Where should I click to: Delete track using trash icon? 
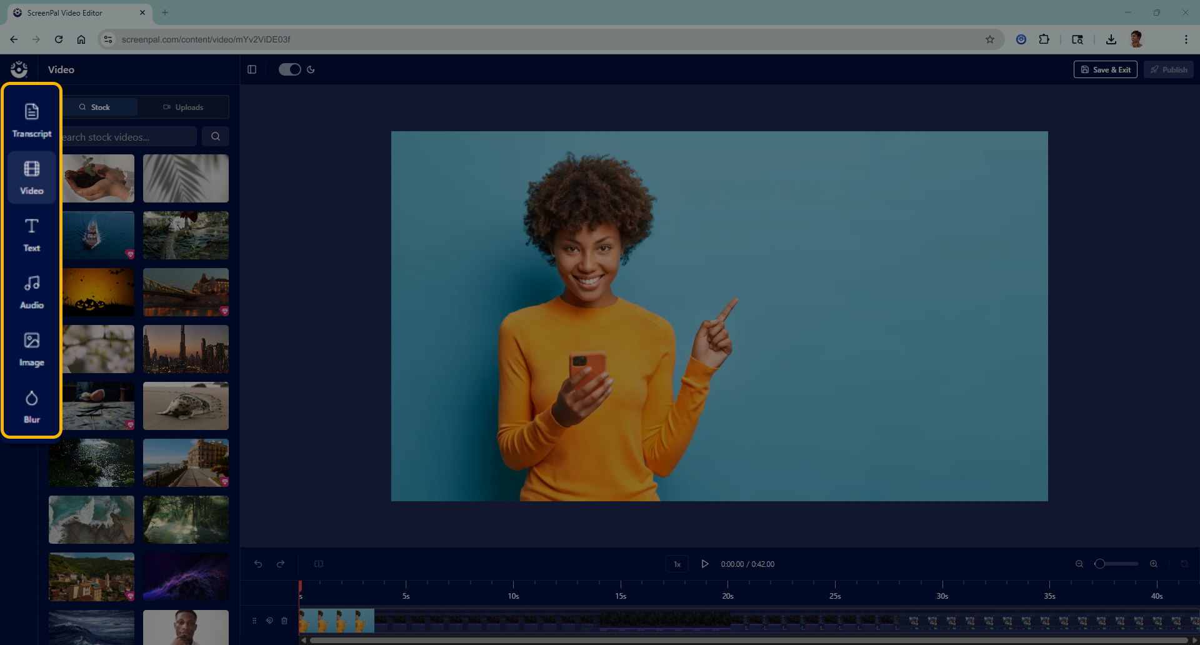284,621
